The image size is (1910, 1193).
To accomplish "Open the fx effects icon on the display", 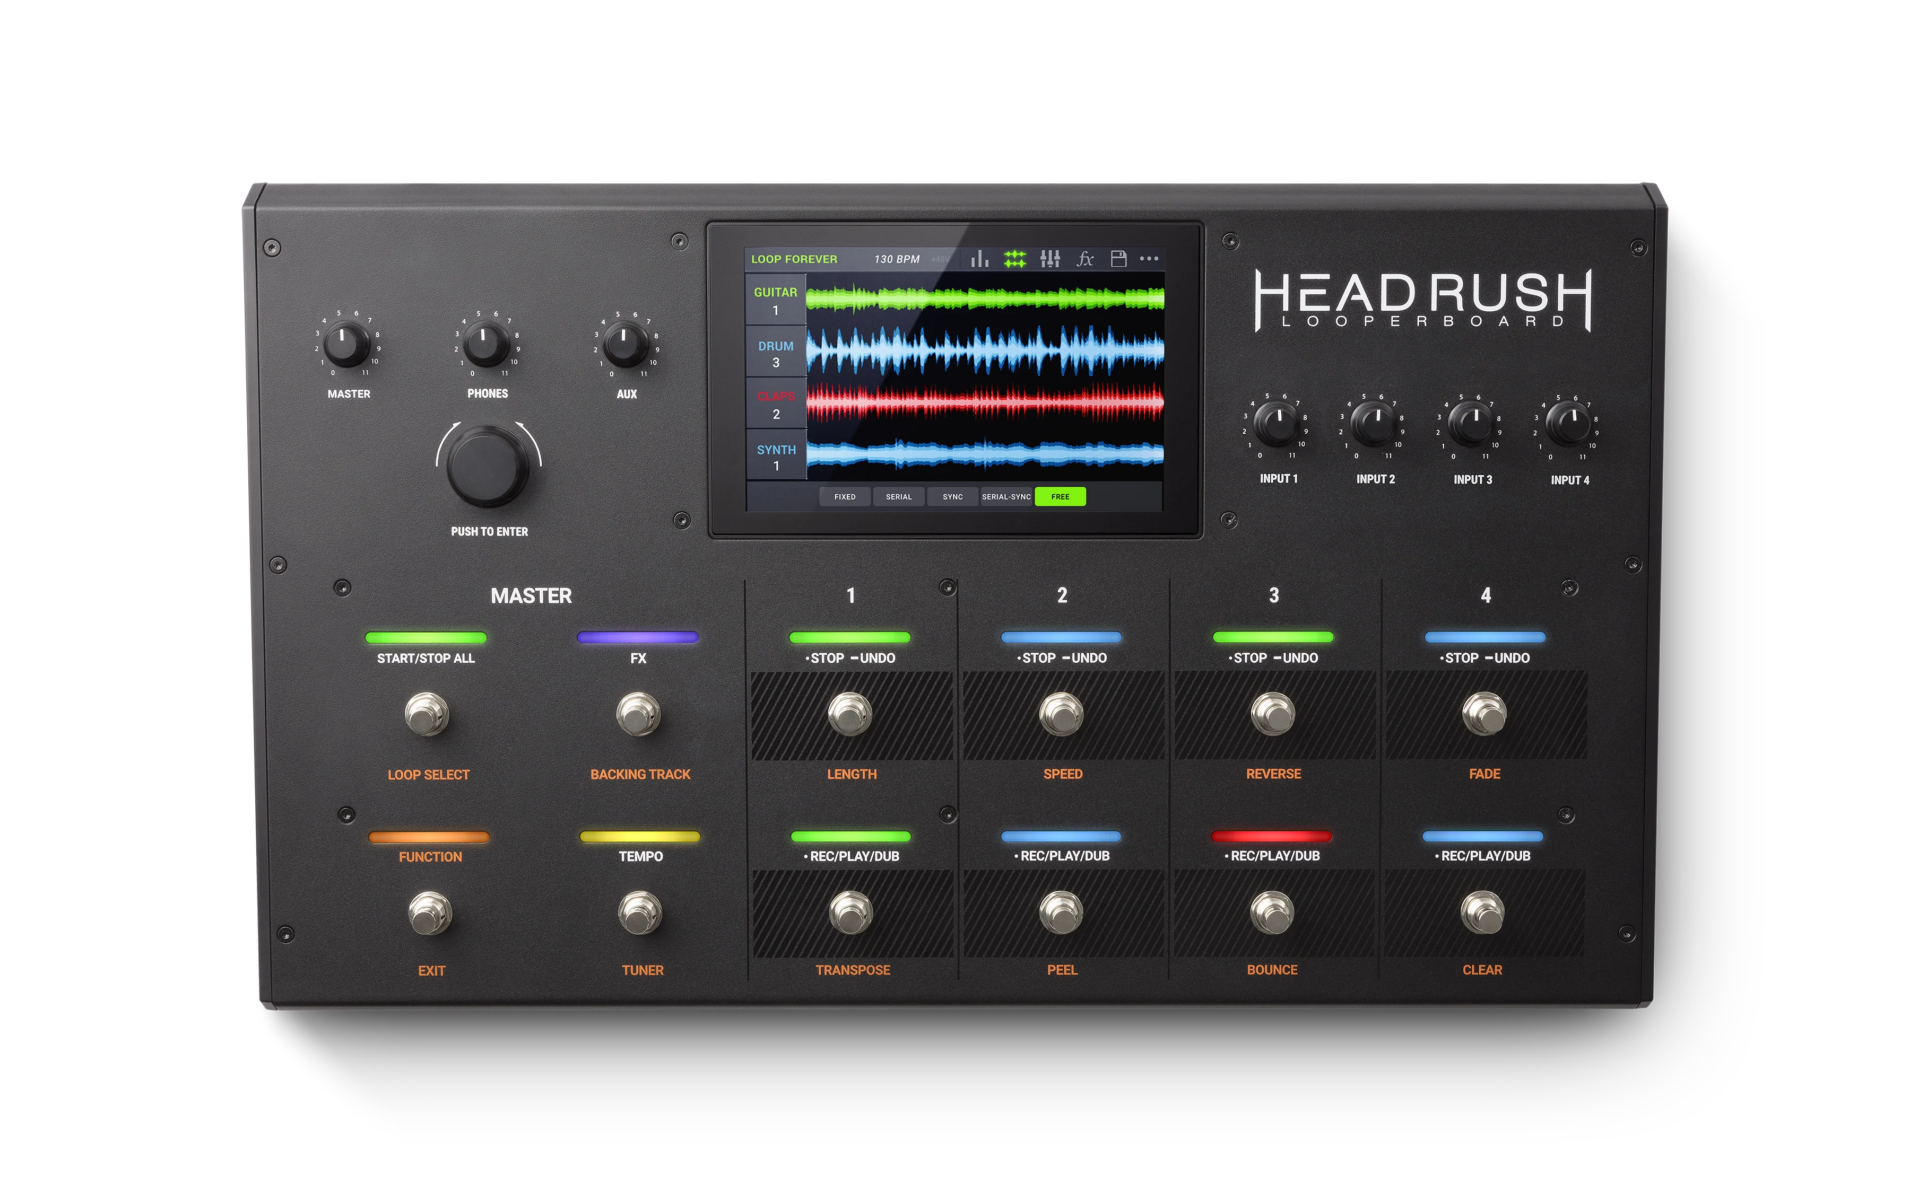I will (x=1085, y=259).
